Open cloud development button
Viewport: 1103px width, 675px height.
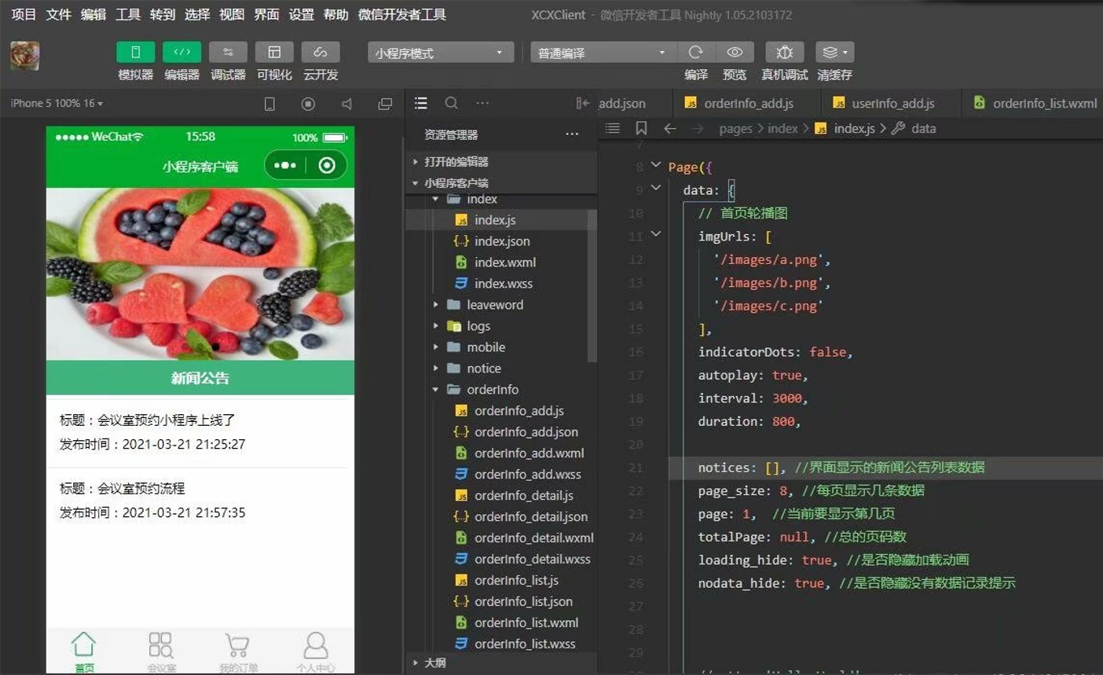321,52
